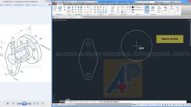Select the Circle tool in Draw panel

[91, 10]
